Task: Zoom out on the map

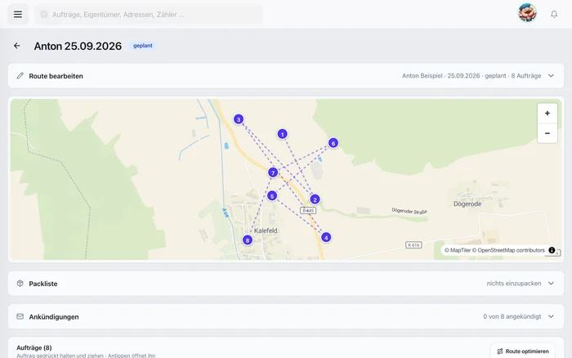Action: coord(547,133)
